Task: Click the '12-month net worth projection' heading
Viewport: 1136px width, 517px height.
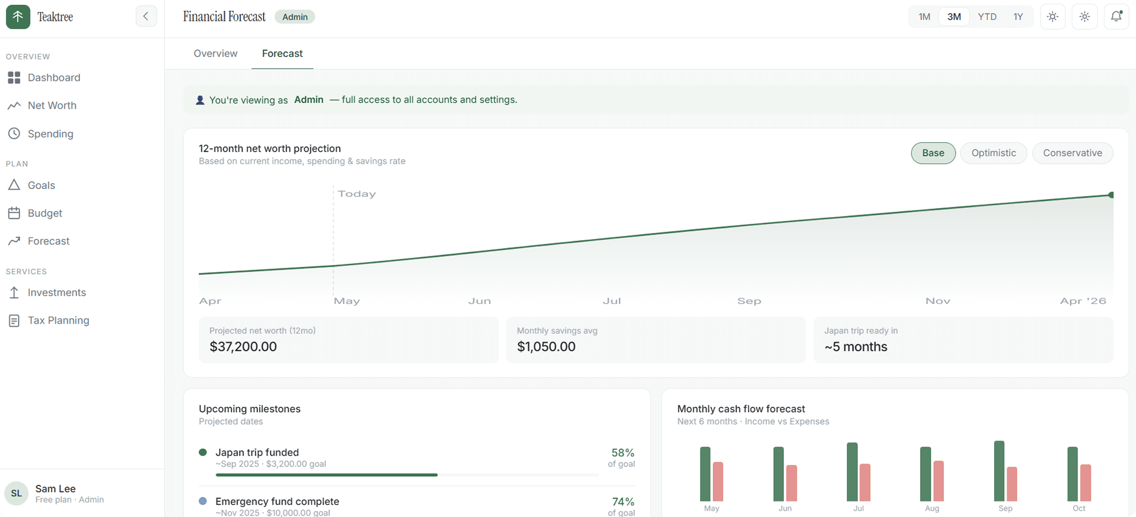Action: [270, 149]
